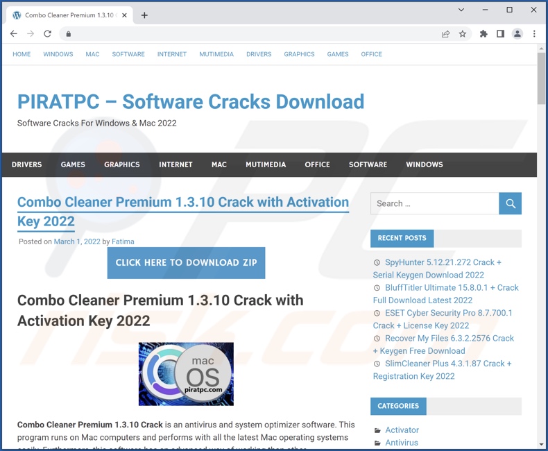Open SOFTWARE in the top menu
Screen dimensions: 548x451
(x=128, y=54)
